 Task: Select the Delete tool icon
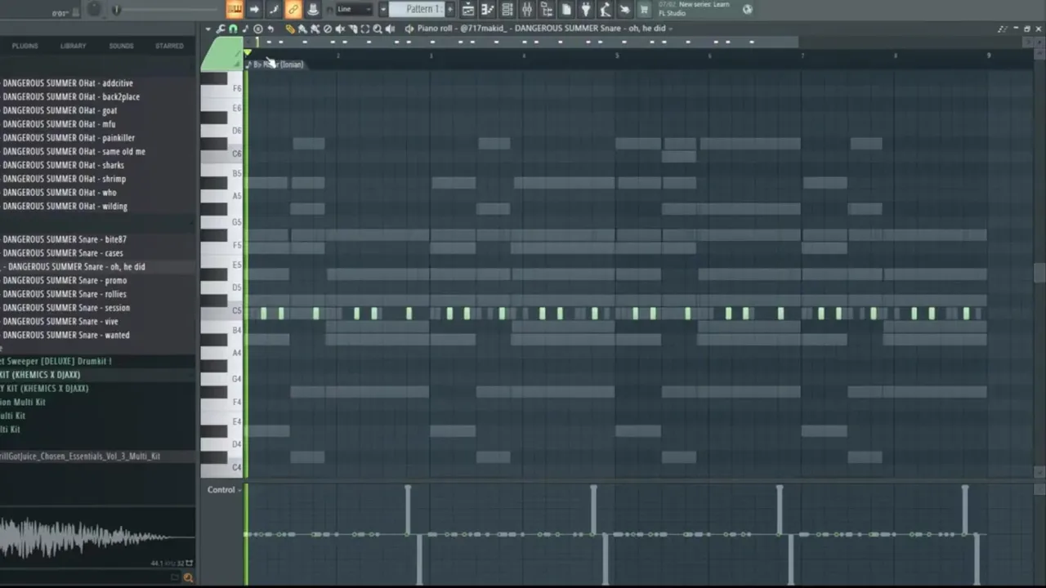point(328,29)
